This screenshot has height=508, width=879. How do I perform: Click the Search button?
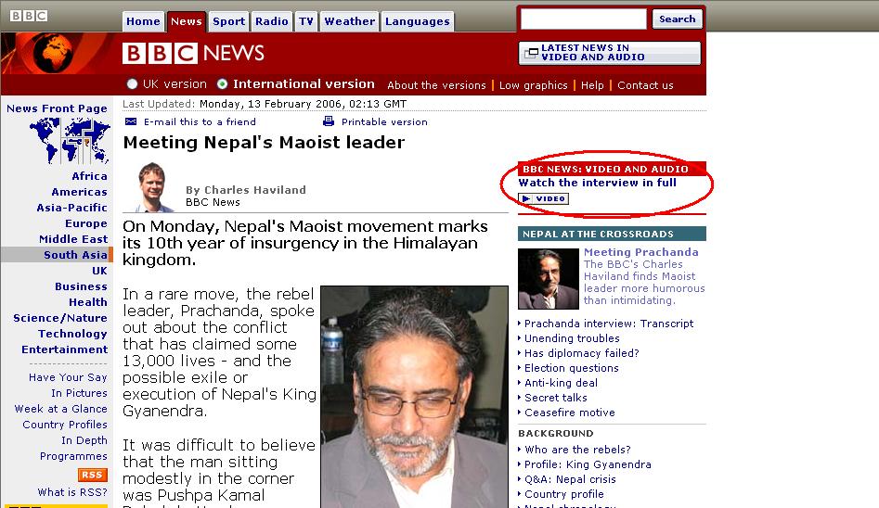tap(678, 19)
